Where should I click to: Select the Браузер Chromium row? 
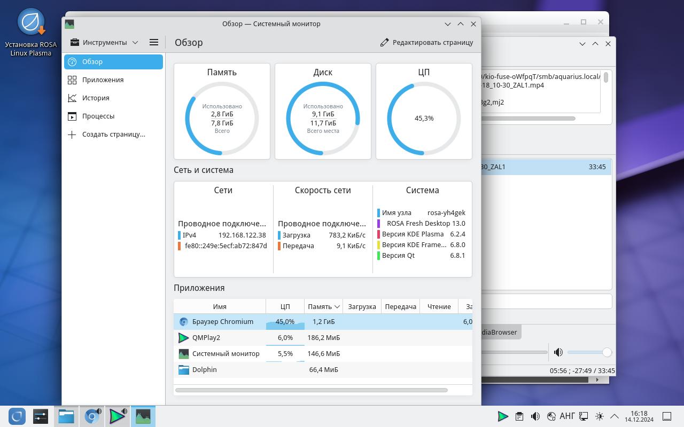pos(222,321)
